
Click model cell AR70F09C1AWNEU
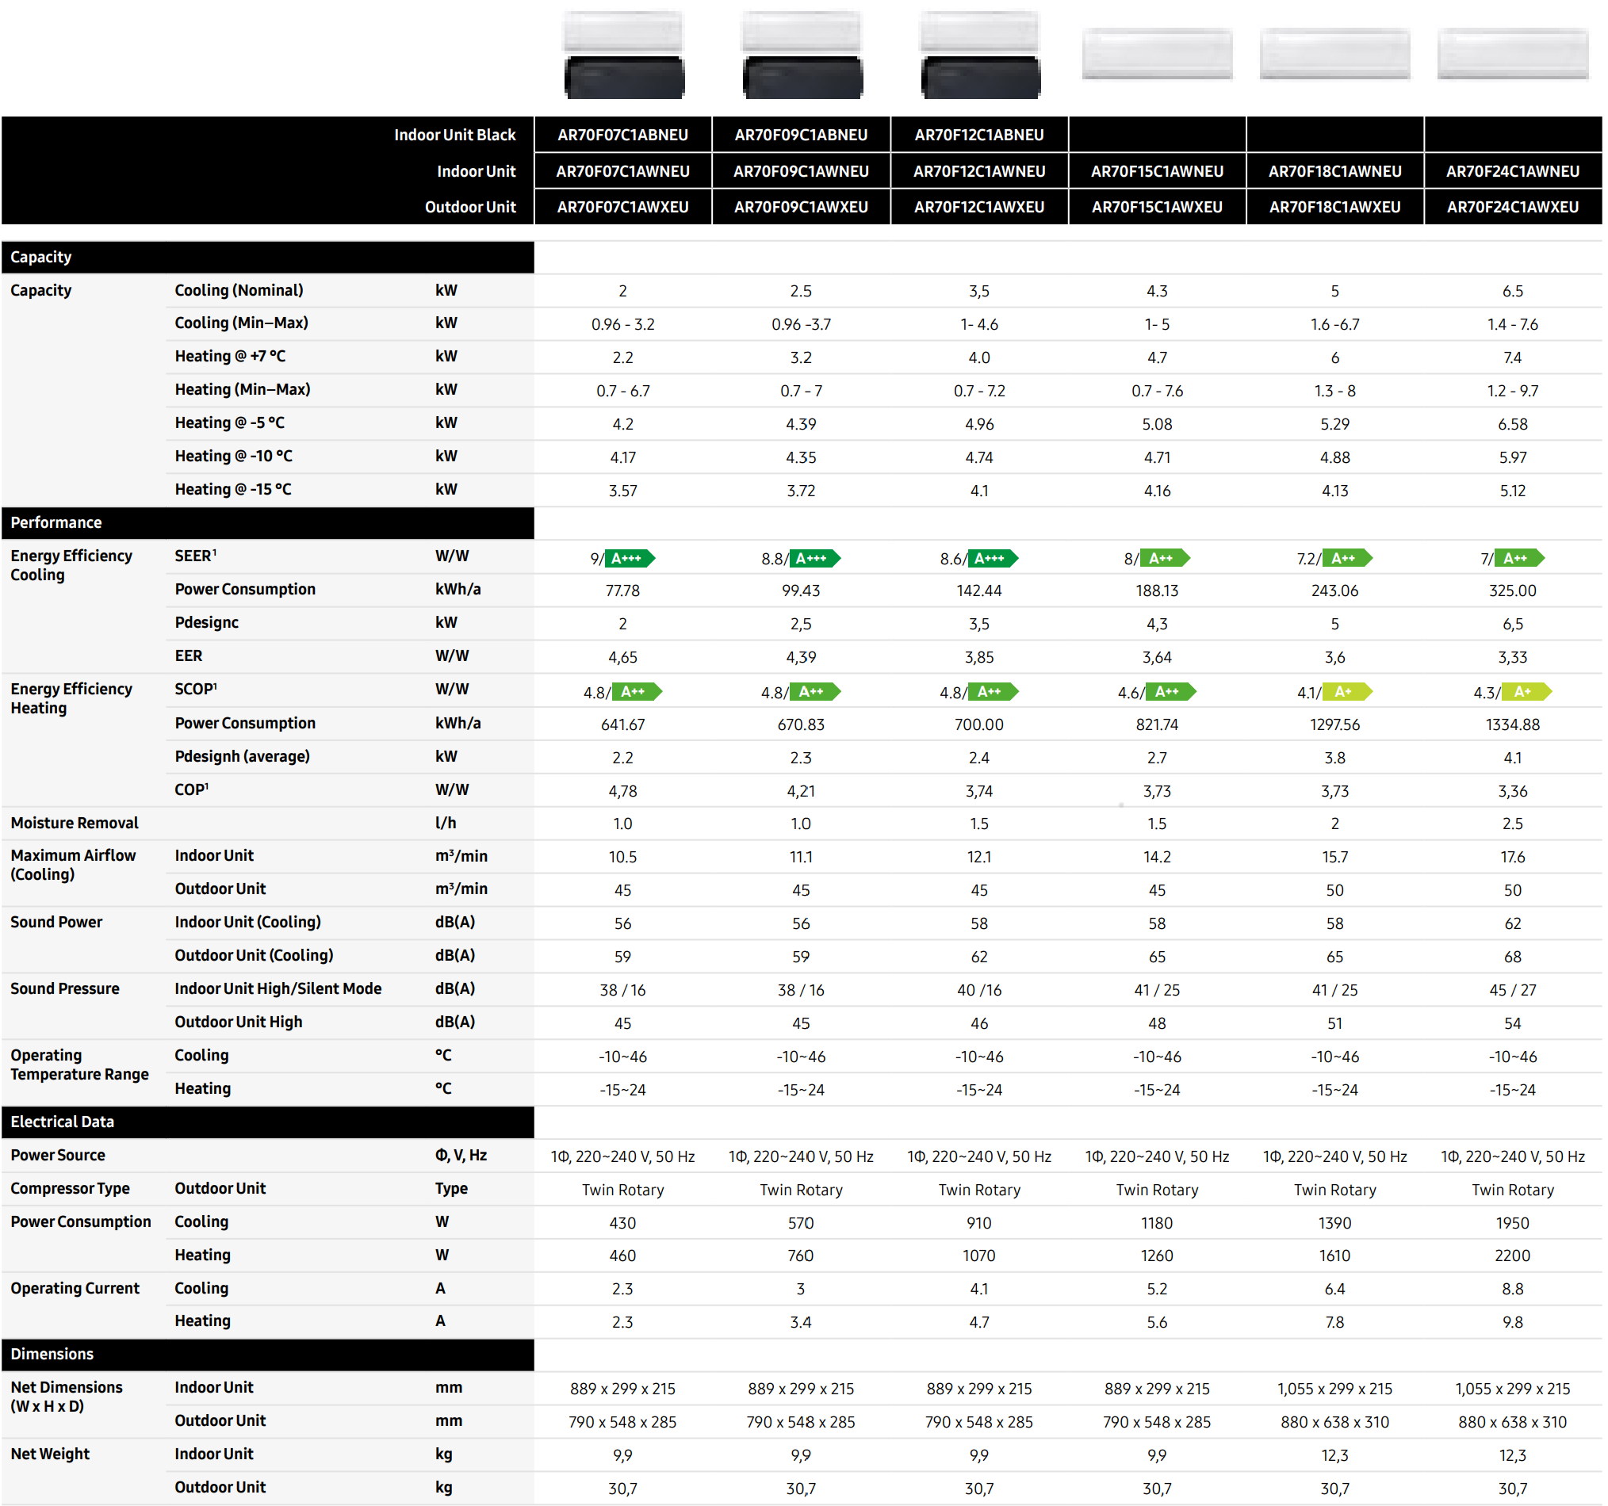802,171
